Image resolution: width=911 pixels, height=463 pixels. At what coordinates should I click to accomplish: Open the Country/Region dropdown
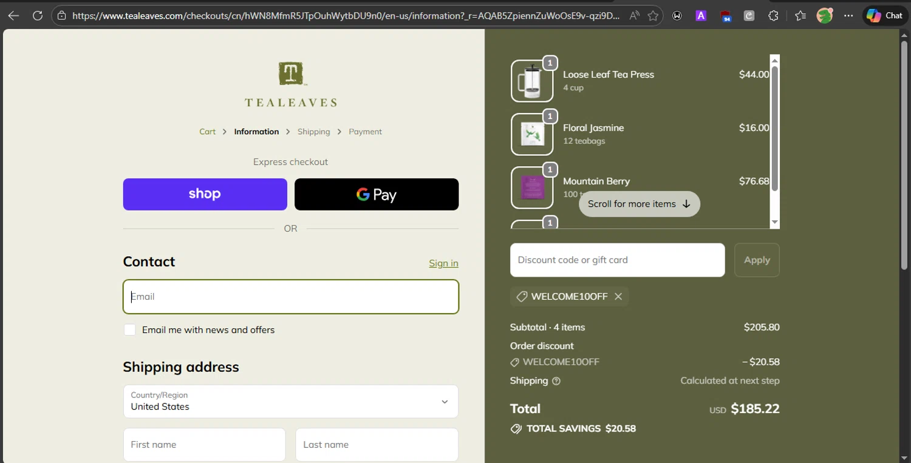(291, 401)
